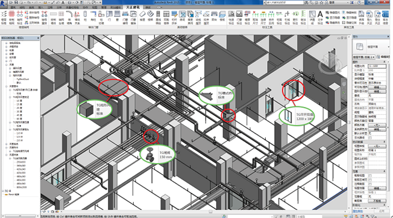Viewport: 393px width, 218px height.
Task: Open the view instance dropdown in properties
Action: (363, 57)
